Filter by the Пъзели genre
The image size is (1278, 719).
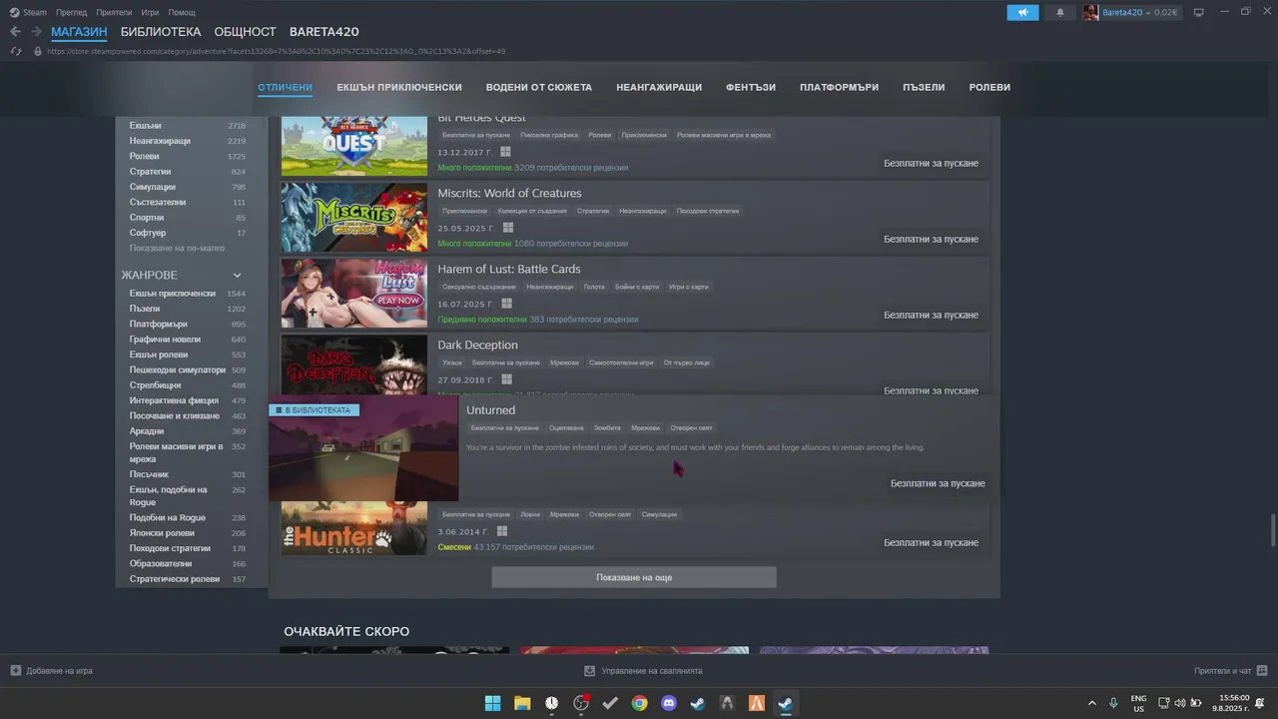coord(144,309)
